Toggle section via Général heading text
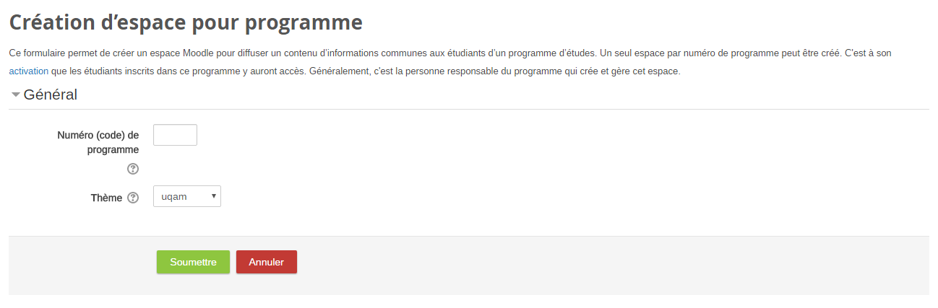 point(51,94)
